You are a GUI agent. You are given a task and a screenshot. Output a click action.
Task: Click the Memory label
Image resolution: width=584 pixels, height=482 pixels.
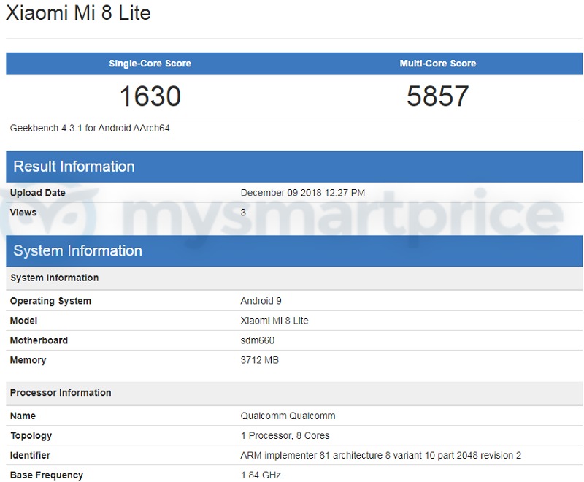28,360
